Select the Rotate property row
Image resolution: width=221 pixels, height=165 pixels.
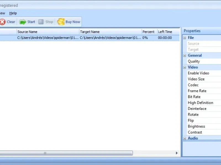(x=204, y=115)
